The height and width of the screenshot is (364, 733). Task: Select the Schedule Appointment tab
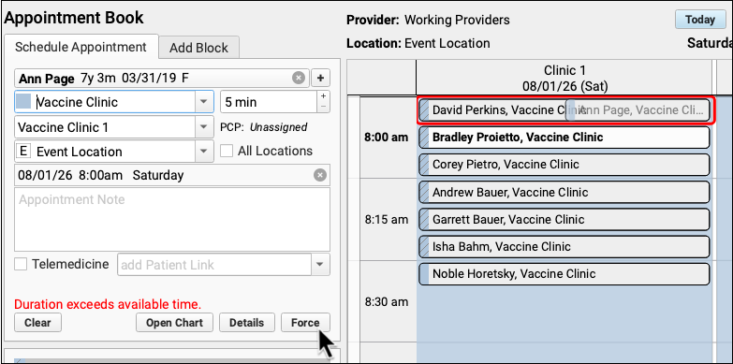[81, 47]
